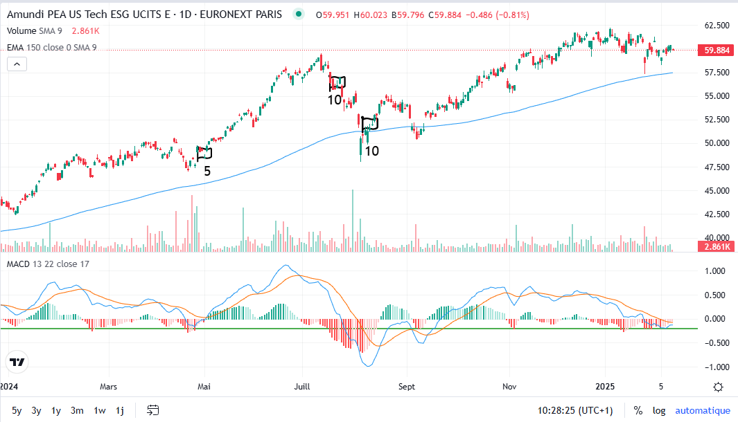738x422 pixels.
Task: Click the 50.000 price axis label
Action: click(717, 143)
